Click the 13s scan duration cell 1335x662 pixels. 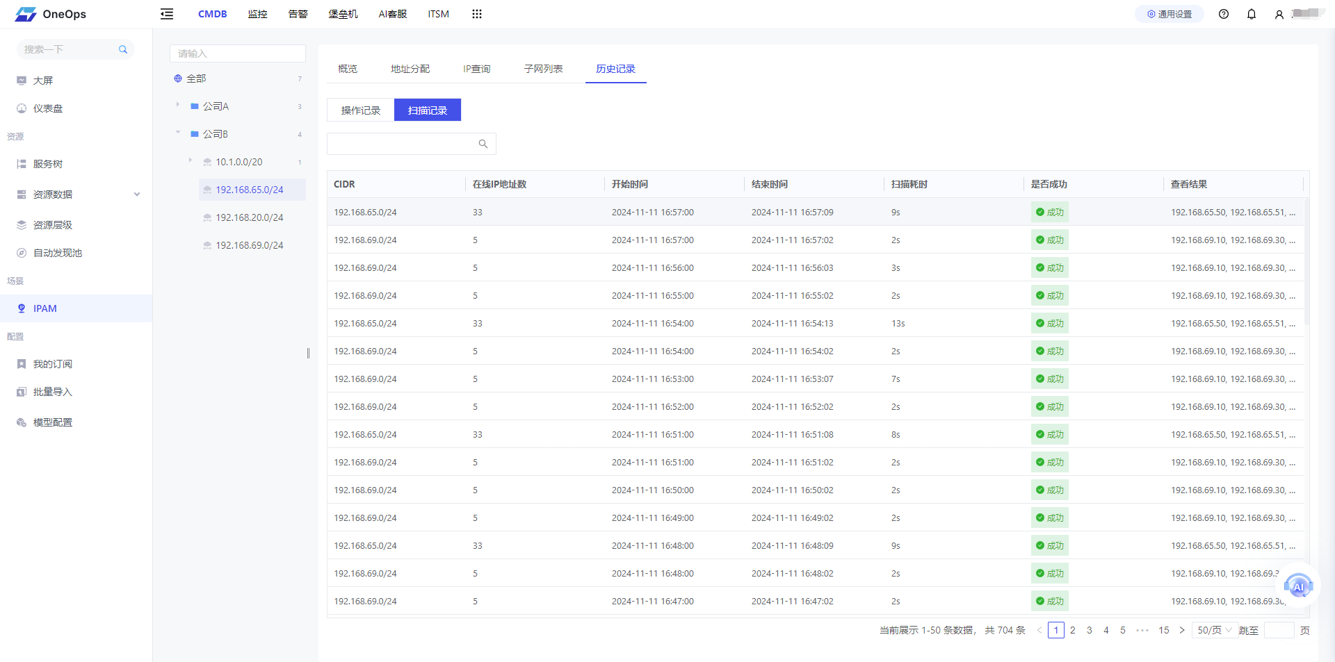(x=898, y=324)
